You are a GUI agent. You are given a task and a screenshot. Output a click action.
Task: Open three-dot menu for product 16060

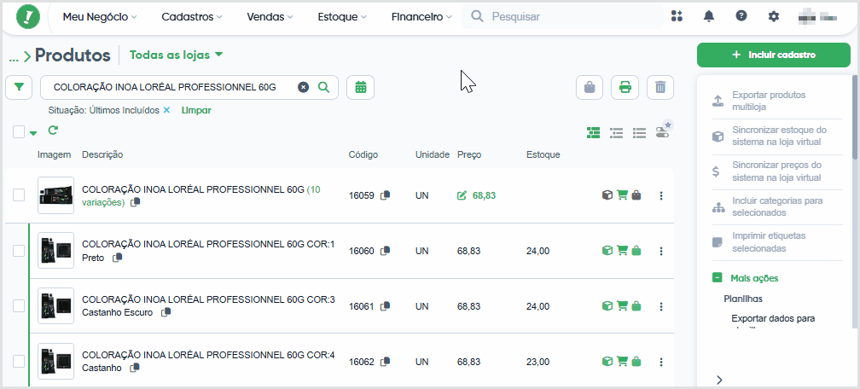[x=661, y=251]
